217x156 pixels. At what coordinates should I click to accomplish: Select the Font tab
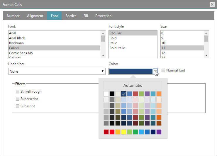point(54,16)
